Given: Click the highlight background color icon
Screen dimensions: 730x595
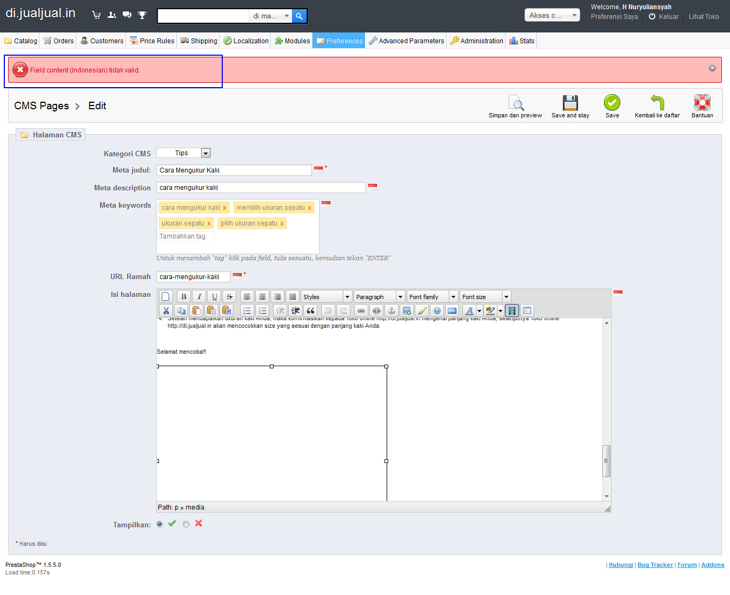Looking at the screenshot, I should click(x=490, y=310).
